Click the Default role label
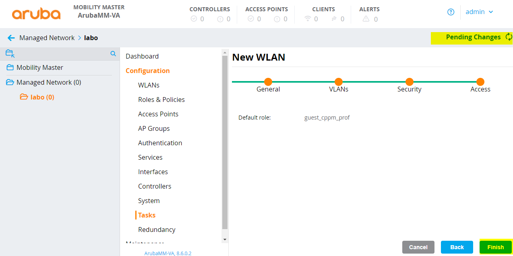Viewport: 513px width, 256px height. click(254, 118)
